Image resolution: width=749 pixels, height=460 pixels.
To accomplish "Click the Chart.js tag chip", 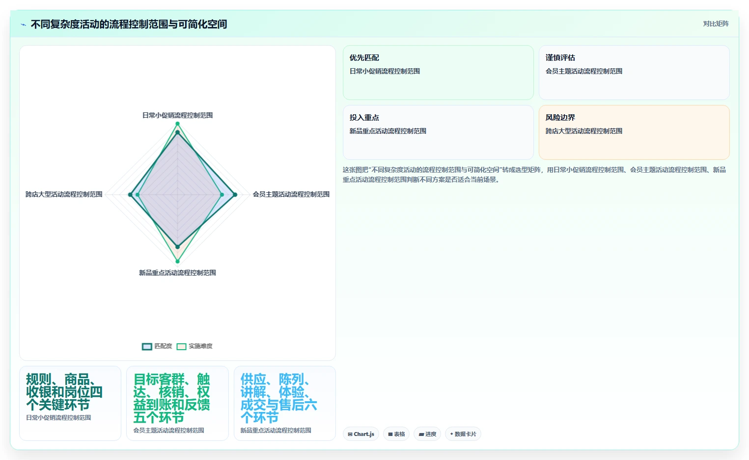I will coord(361,434).
